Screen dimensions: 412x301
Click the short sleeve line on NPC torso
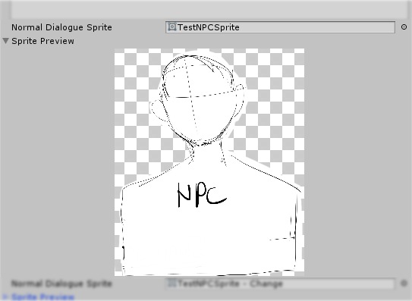(x=281, y=239)
